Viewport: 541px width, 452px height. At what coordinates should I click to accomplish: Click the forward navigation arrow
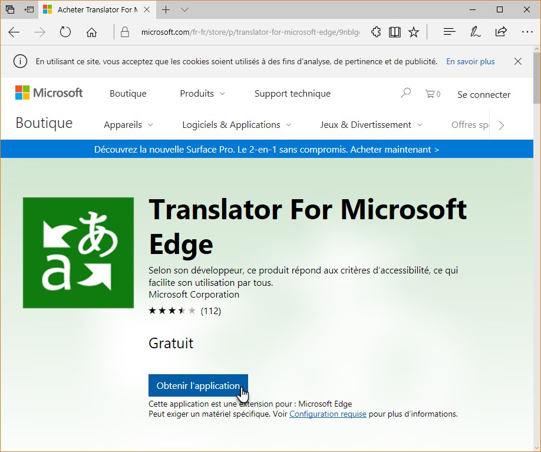pyautogui.click(x=39, y=32)
